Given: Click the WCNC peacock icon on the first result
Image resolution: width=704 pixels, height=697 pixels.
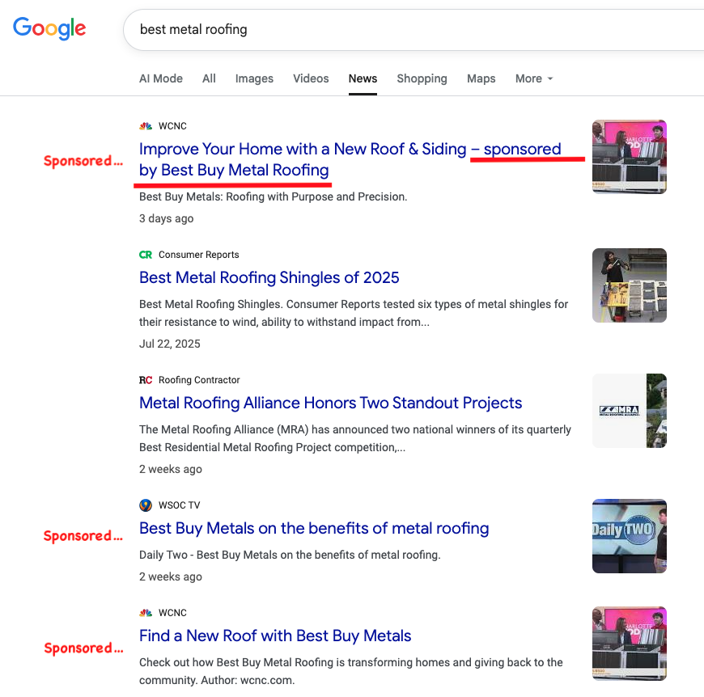Looking at the screenshot, I should (146, 126).
